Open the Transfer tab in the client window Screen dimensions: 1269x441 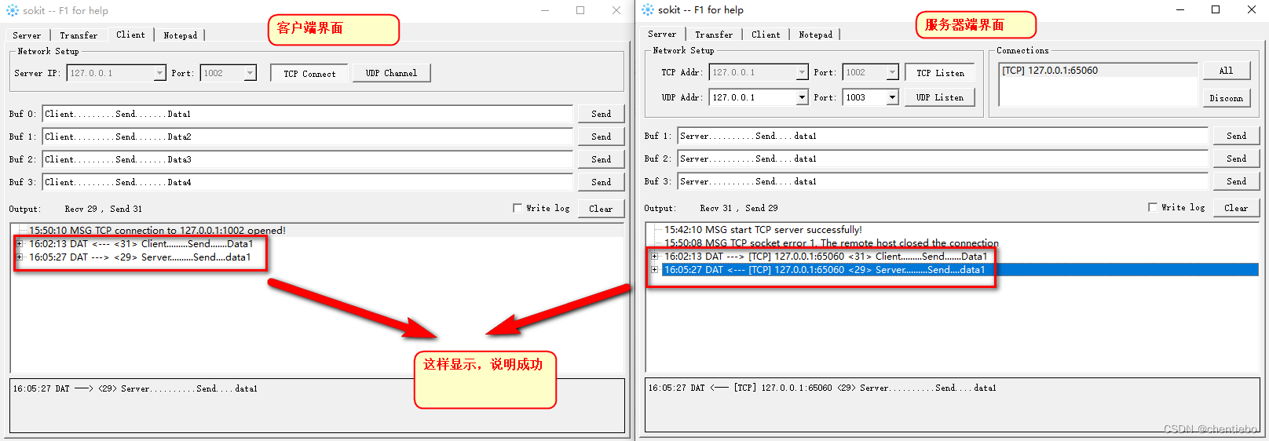click(x=79, y=35)
